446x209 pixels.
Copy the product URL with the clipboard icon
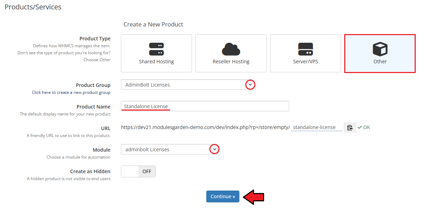click(x=350, y=128)
